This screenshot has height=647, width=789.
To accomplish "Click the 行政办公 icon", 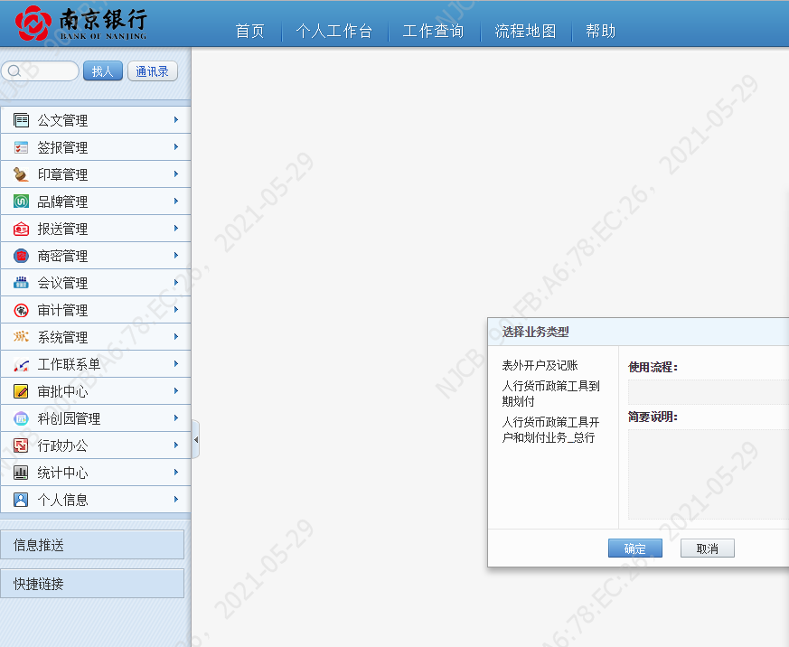I will 21,445.
